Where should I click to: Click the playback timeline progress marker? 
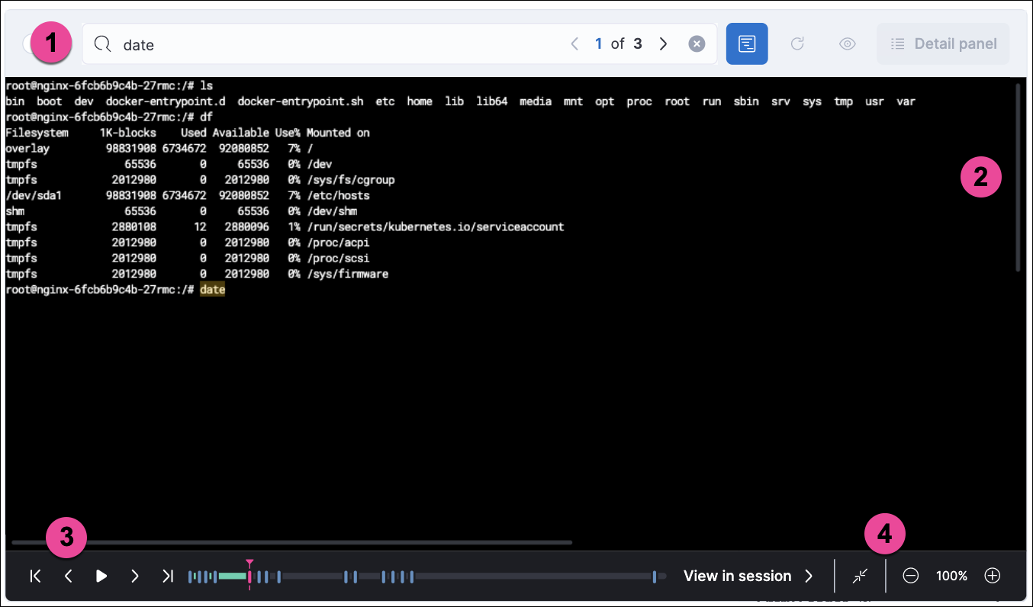click(249, 576)
